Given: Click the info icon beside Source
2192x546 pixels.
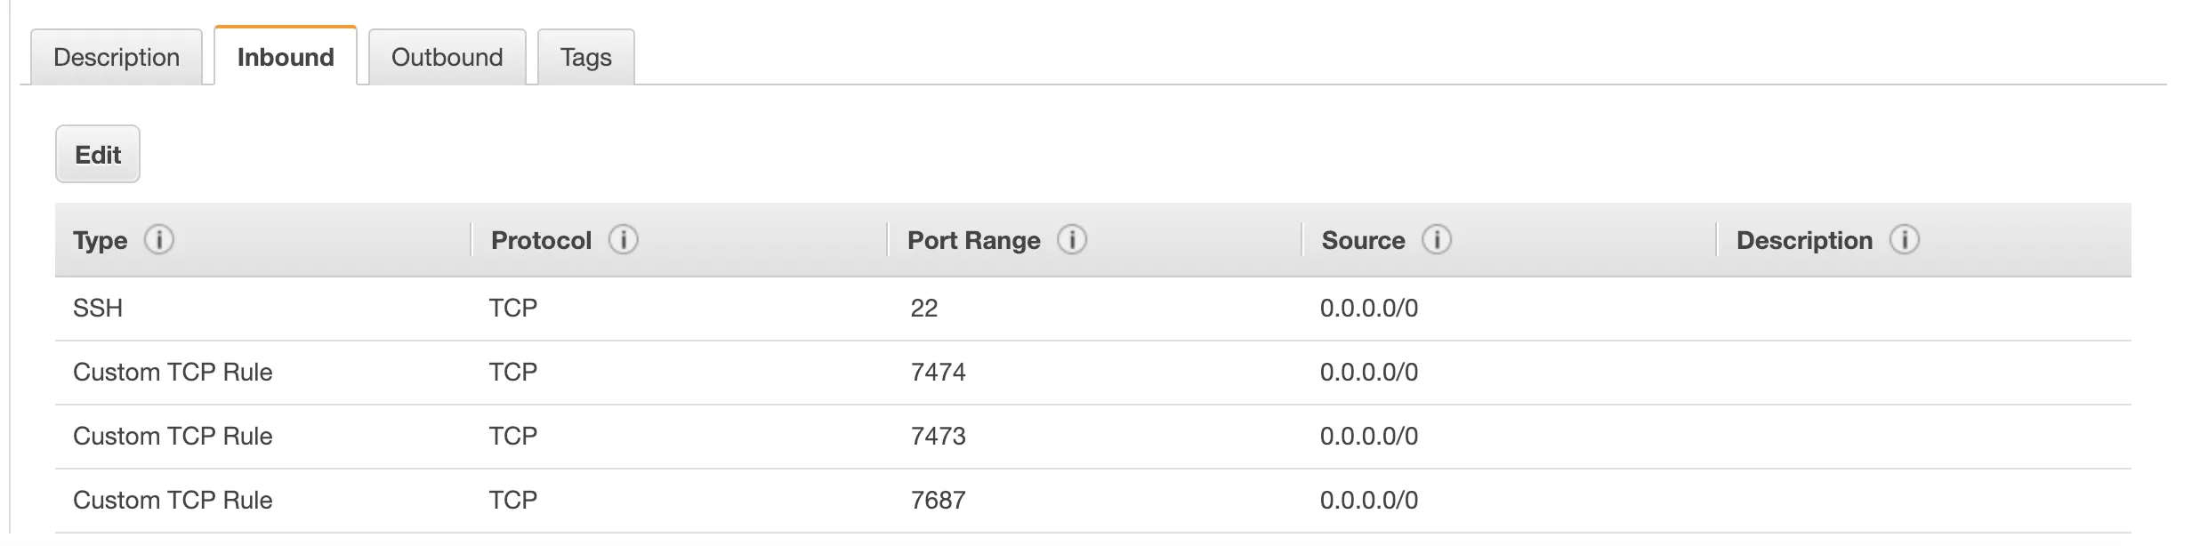Looking at the screenshot, I should click(x=1437, y=240).
